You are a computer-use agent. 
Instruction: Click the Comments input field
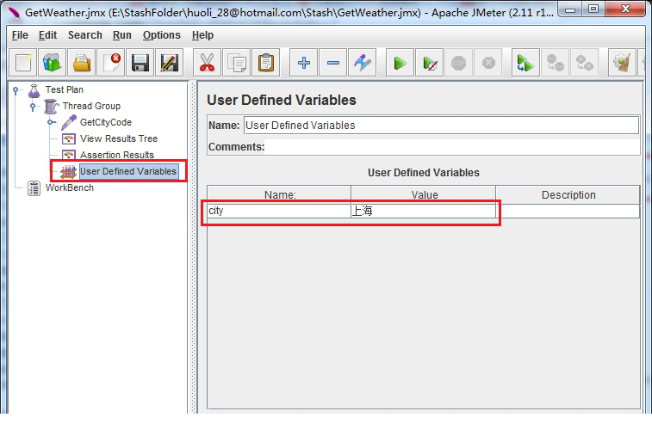click(x=452, y=147)
